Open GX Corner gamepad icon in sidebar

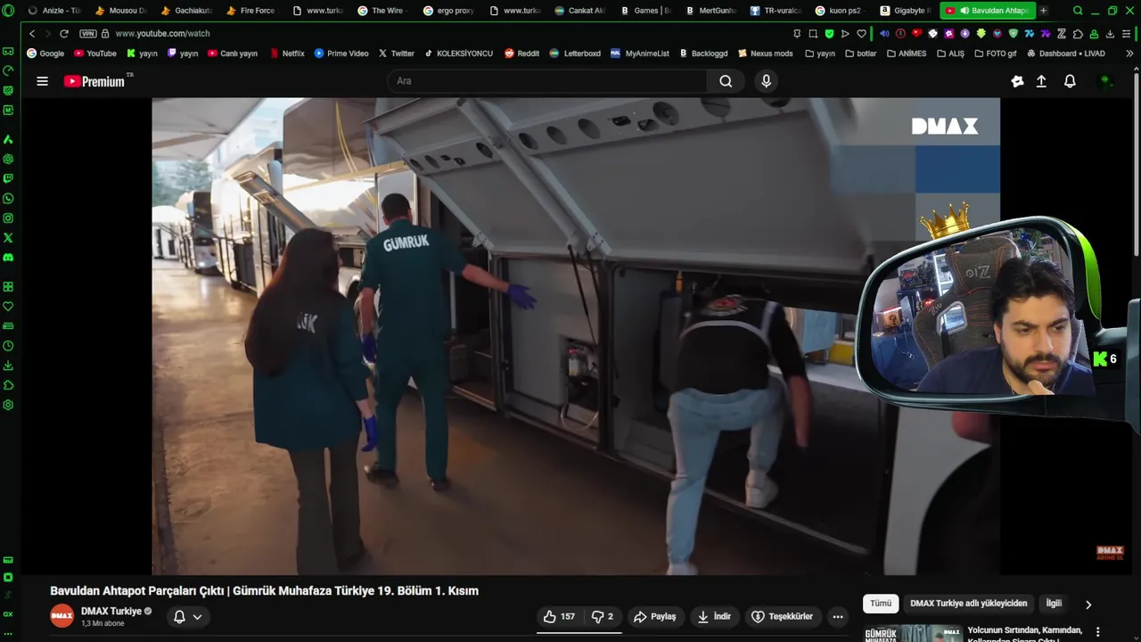tap(8, 52)
